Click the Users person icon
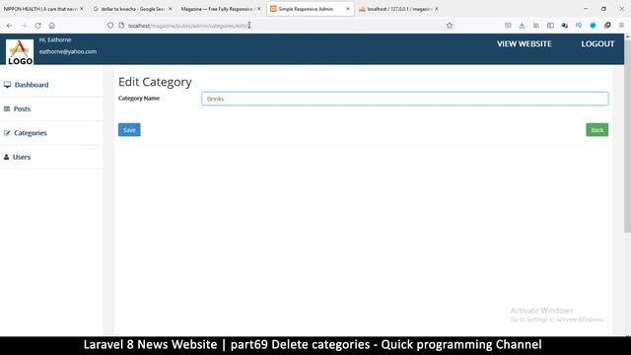631x355 pixels. click(x=7, y=157)
